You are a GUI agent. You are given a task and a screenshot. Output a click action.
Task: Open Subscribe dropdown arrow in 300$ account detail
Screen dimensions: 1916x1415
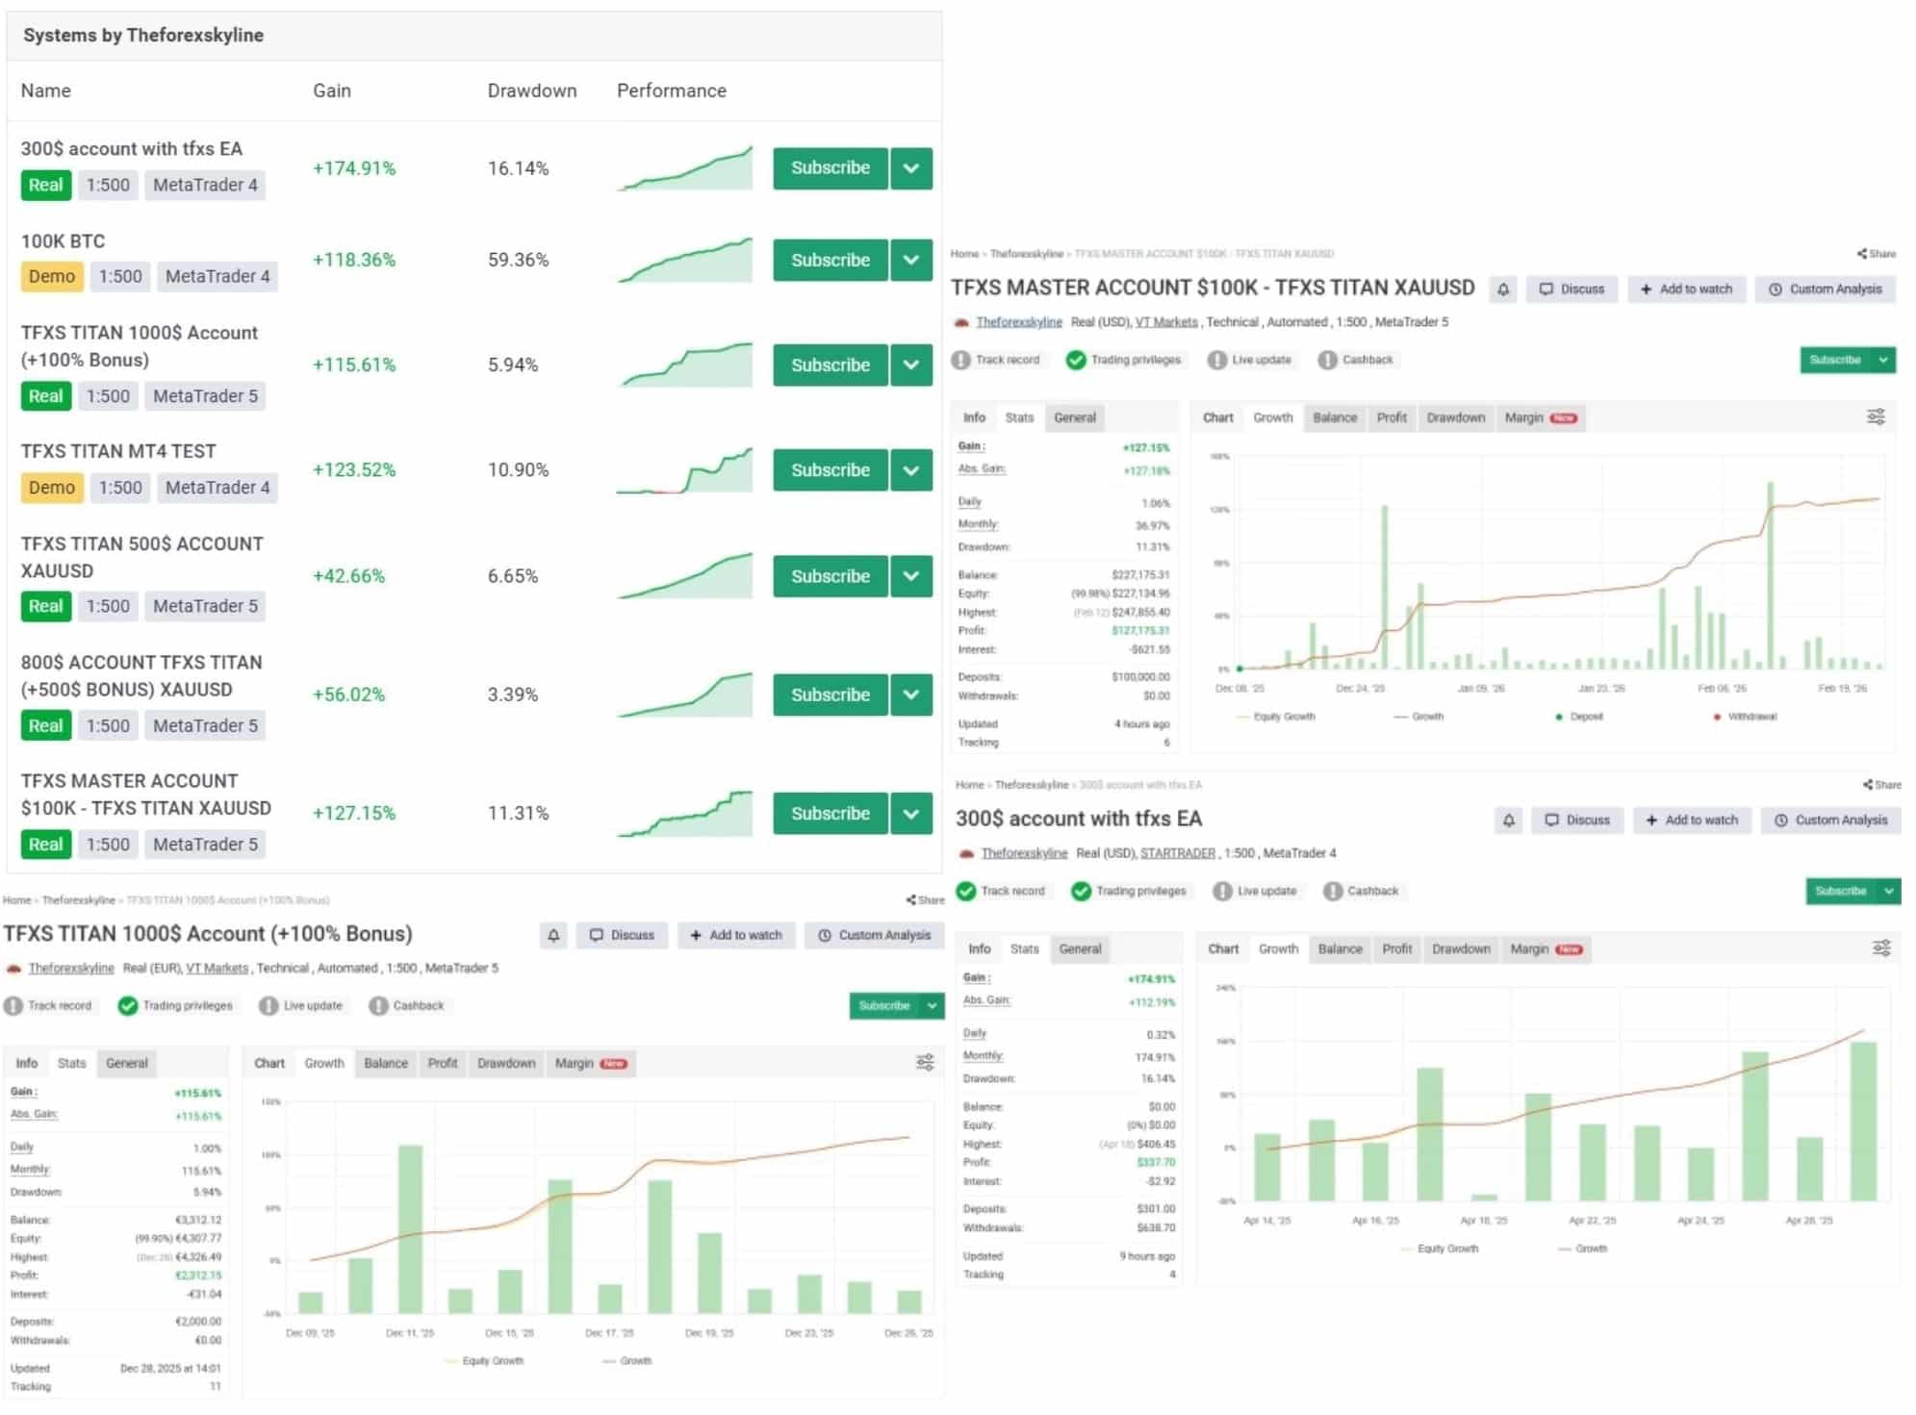(x=1888, y=891)
